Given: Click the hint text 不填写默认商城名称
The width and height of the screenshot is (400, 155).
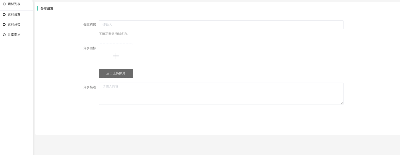Looking at the screenshot, I should click(113, 34).
